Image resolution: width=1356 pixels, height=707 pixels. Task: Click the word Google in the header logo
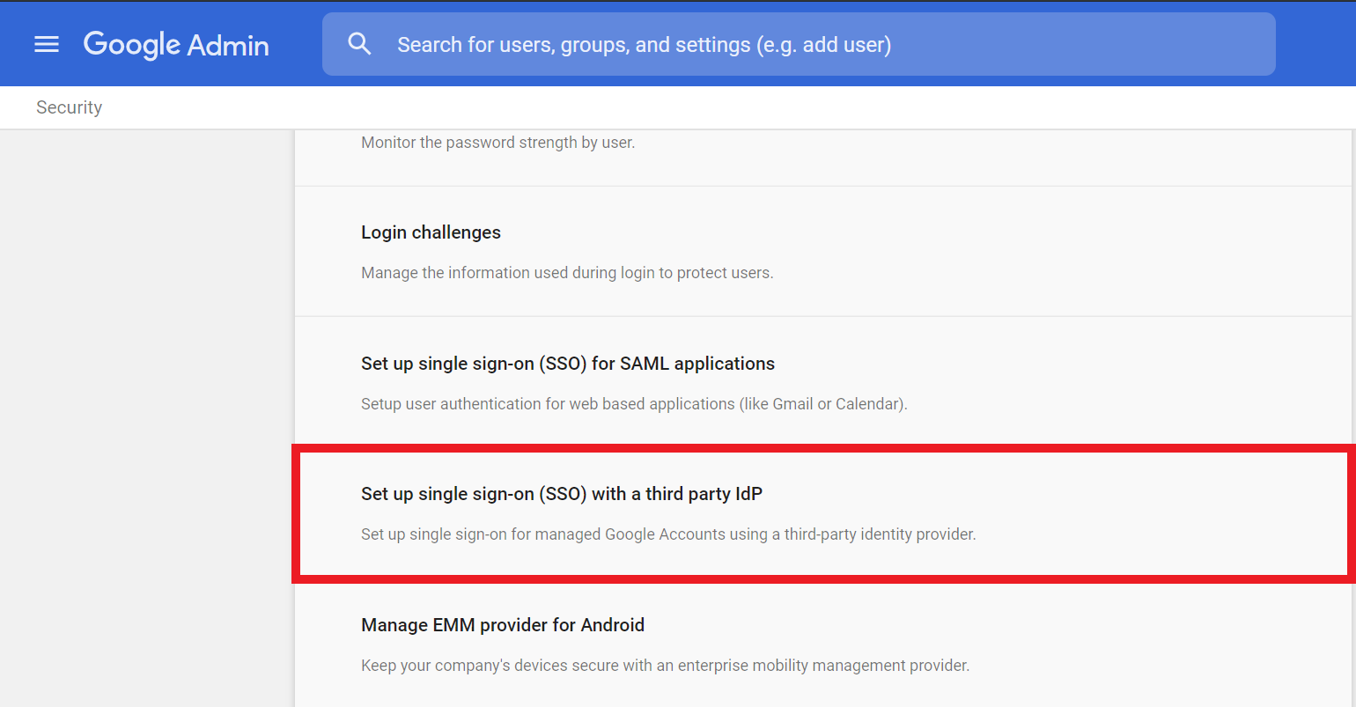pos(132,44)
